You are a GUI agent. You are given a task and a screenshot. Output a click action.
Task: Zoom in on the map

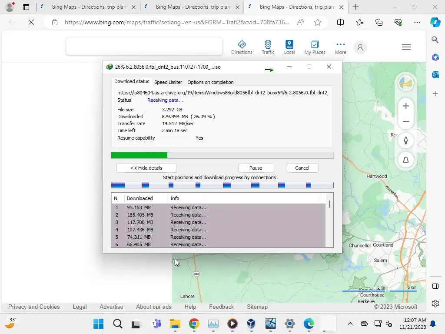pos(406,106)
